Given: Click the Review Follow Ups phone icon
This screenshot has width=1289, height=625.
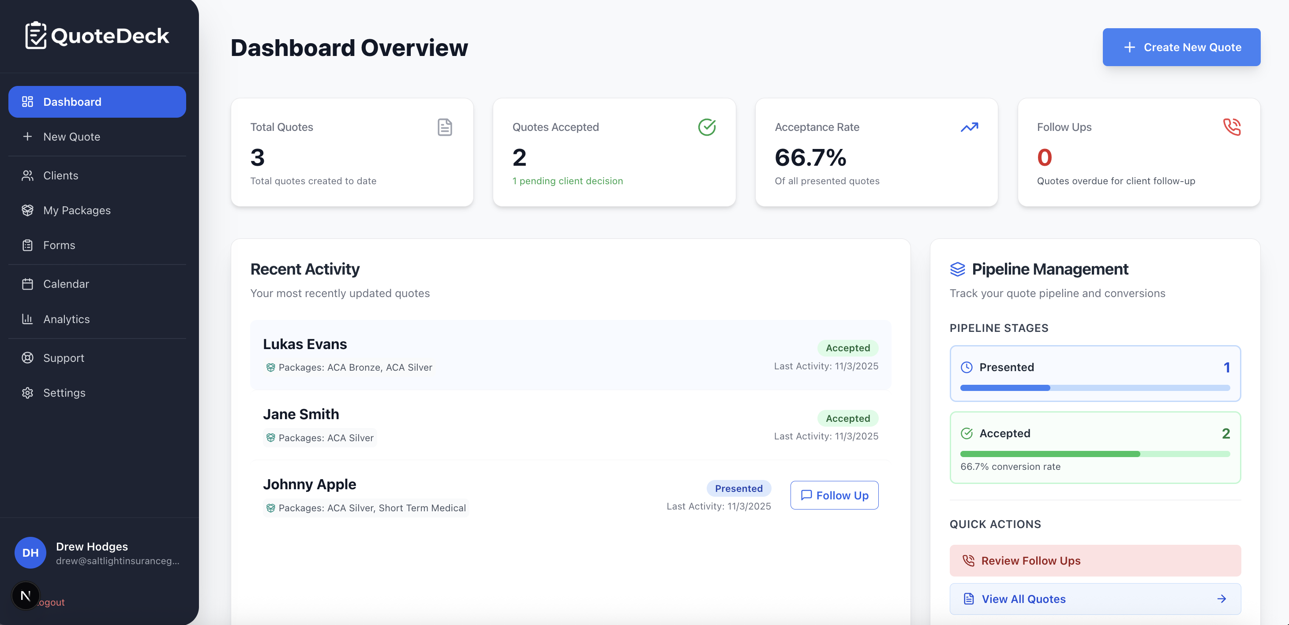Looking at the screenshot, I should (x=969, y=561).
